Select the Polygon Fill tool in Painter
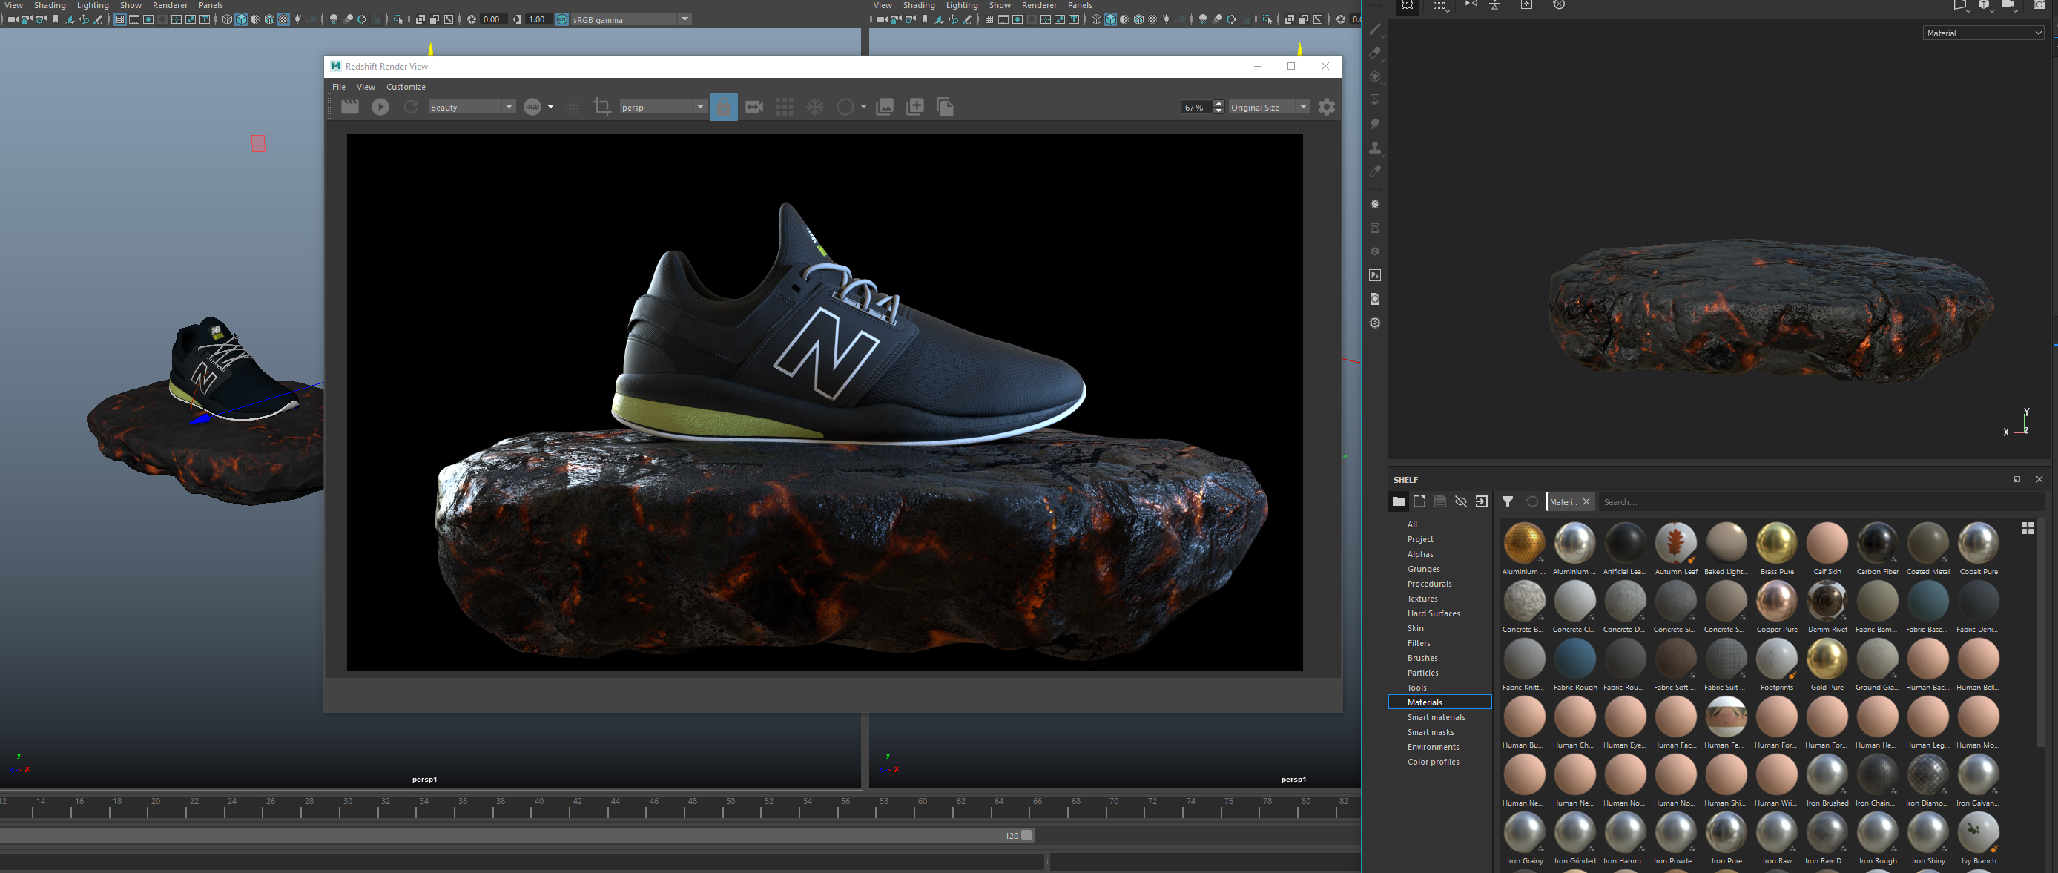Image resolution: width=2058 pixels, height=873 pixels. tap(1375, 100)
